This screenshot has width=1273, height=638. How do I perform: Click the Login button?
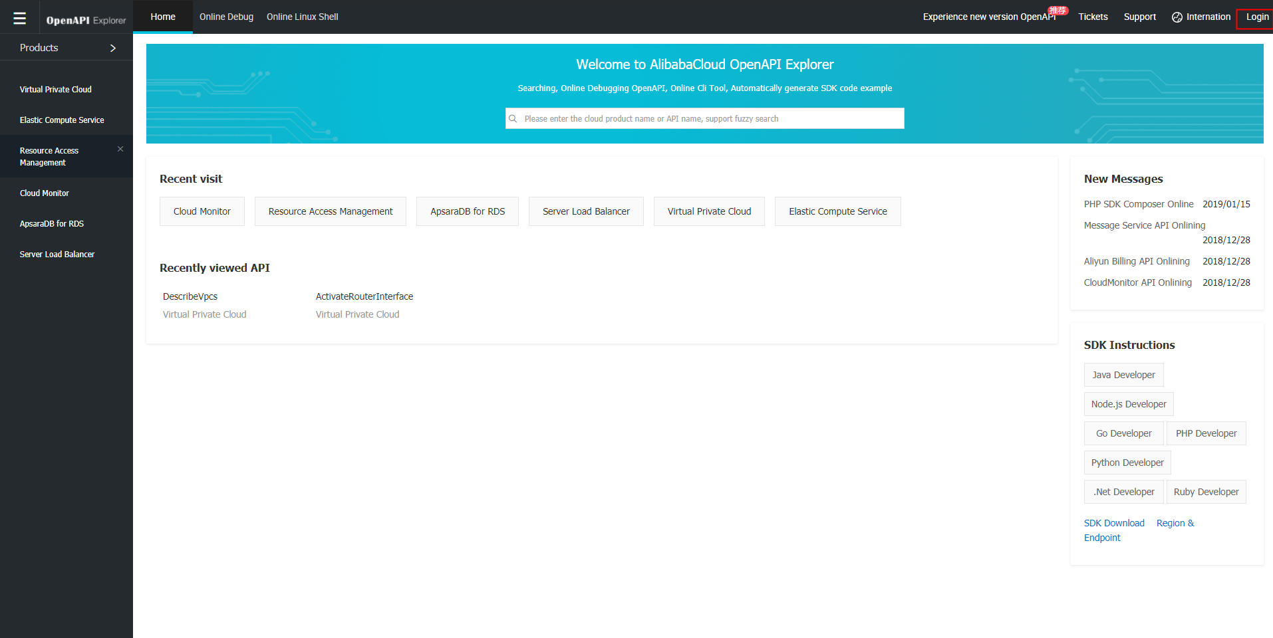pos(1257,17)
